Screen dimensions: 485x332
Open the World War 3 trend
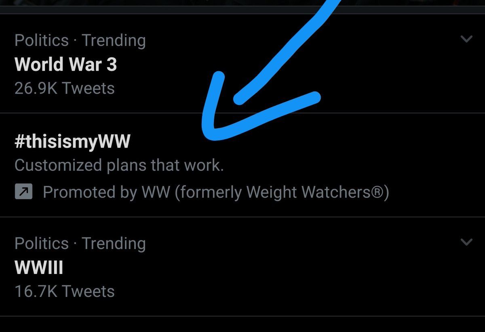tap(65, 65)
